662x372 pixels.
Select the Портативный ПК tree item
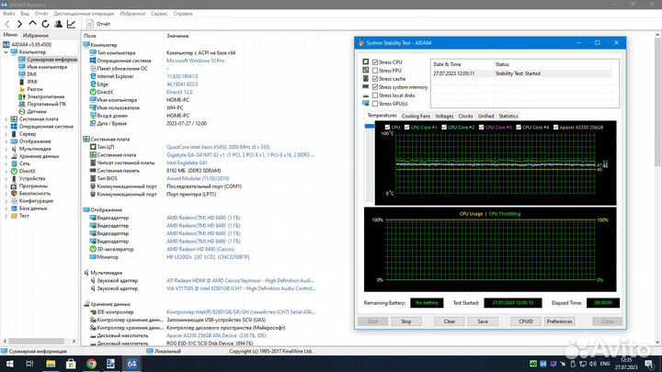pyautogui.click(x=47, y=104)
